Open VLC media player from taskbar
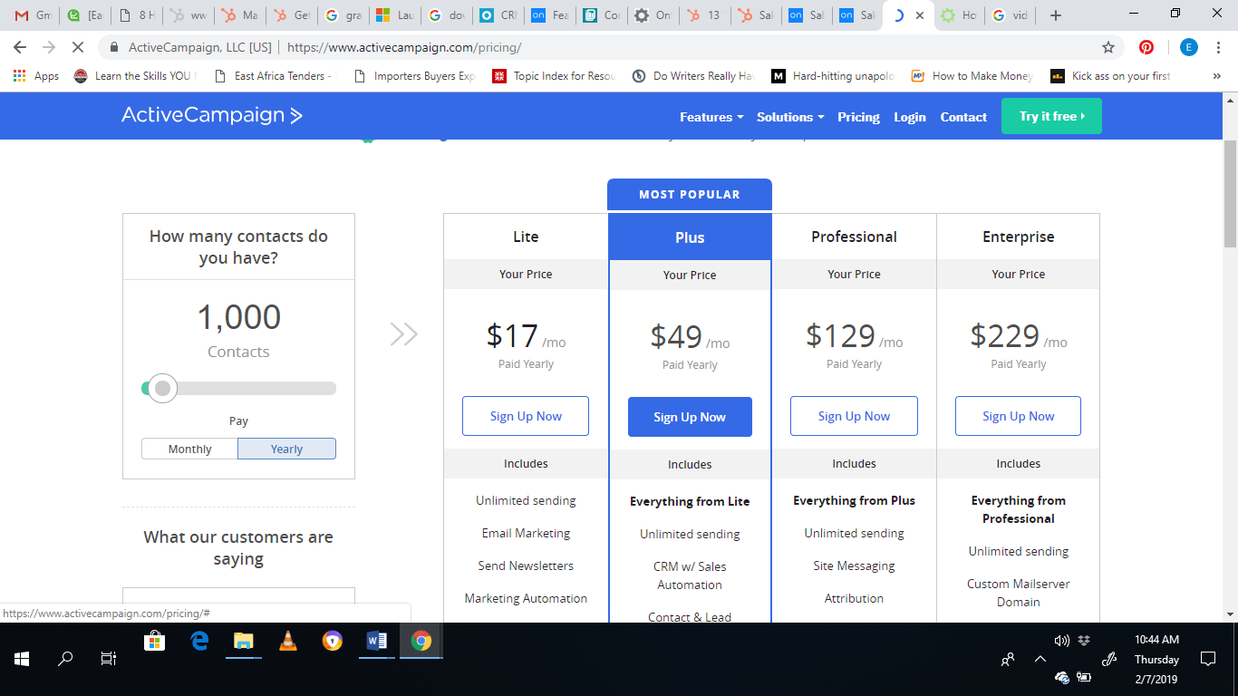 coord(288,641)
